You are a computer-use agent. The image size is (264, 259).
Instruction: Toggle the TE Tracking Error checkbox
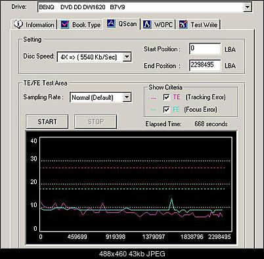coord(166,97)
